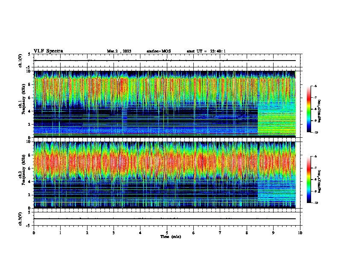The height and width of the screenshot is (261, 338).
Task: Click the "5" tick on ch.1(V) axis
Action: [x=29, y=54]
